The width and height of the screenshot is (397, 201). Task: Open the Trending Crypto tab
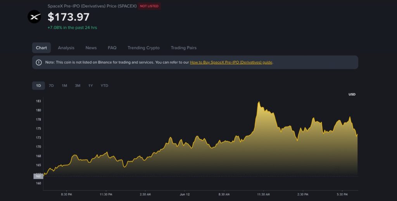(x=143, y=48)
